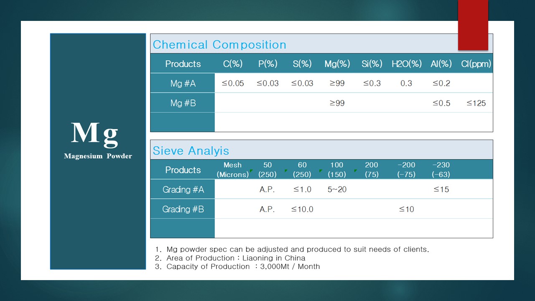Click the "50 (250)" mesh column header
This screenshot has height=301, width=535.
coord(267,170)
